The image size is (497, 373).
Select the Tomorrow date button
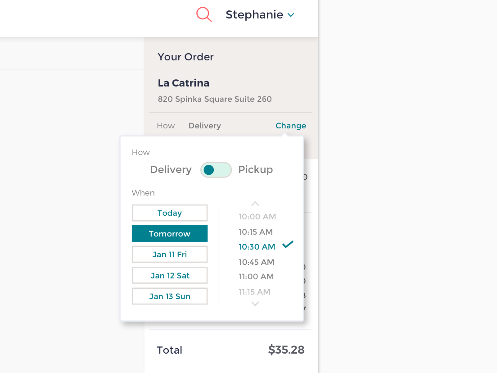169,233
